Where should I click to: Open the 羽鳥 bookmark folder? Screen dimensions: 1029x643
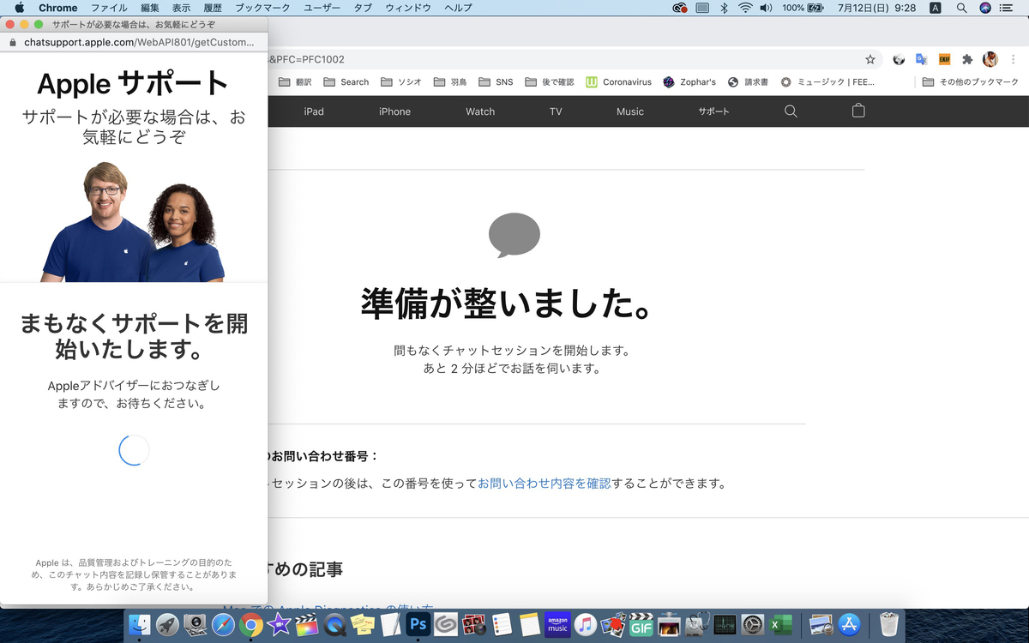(450, 82)
